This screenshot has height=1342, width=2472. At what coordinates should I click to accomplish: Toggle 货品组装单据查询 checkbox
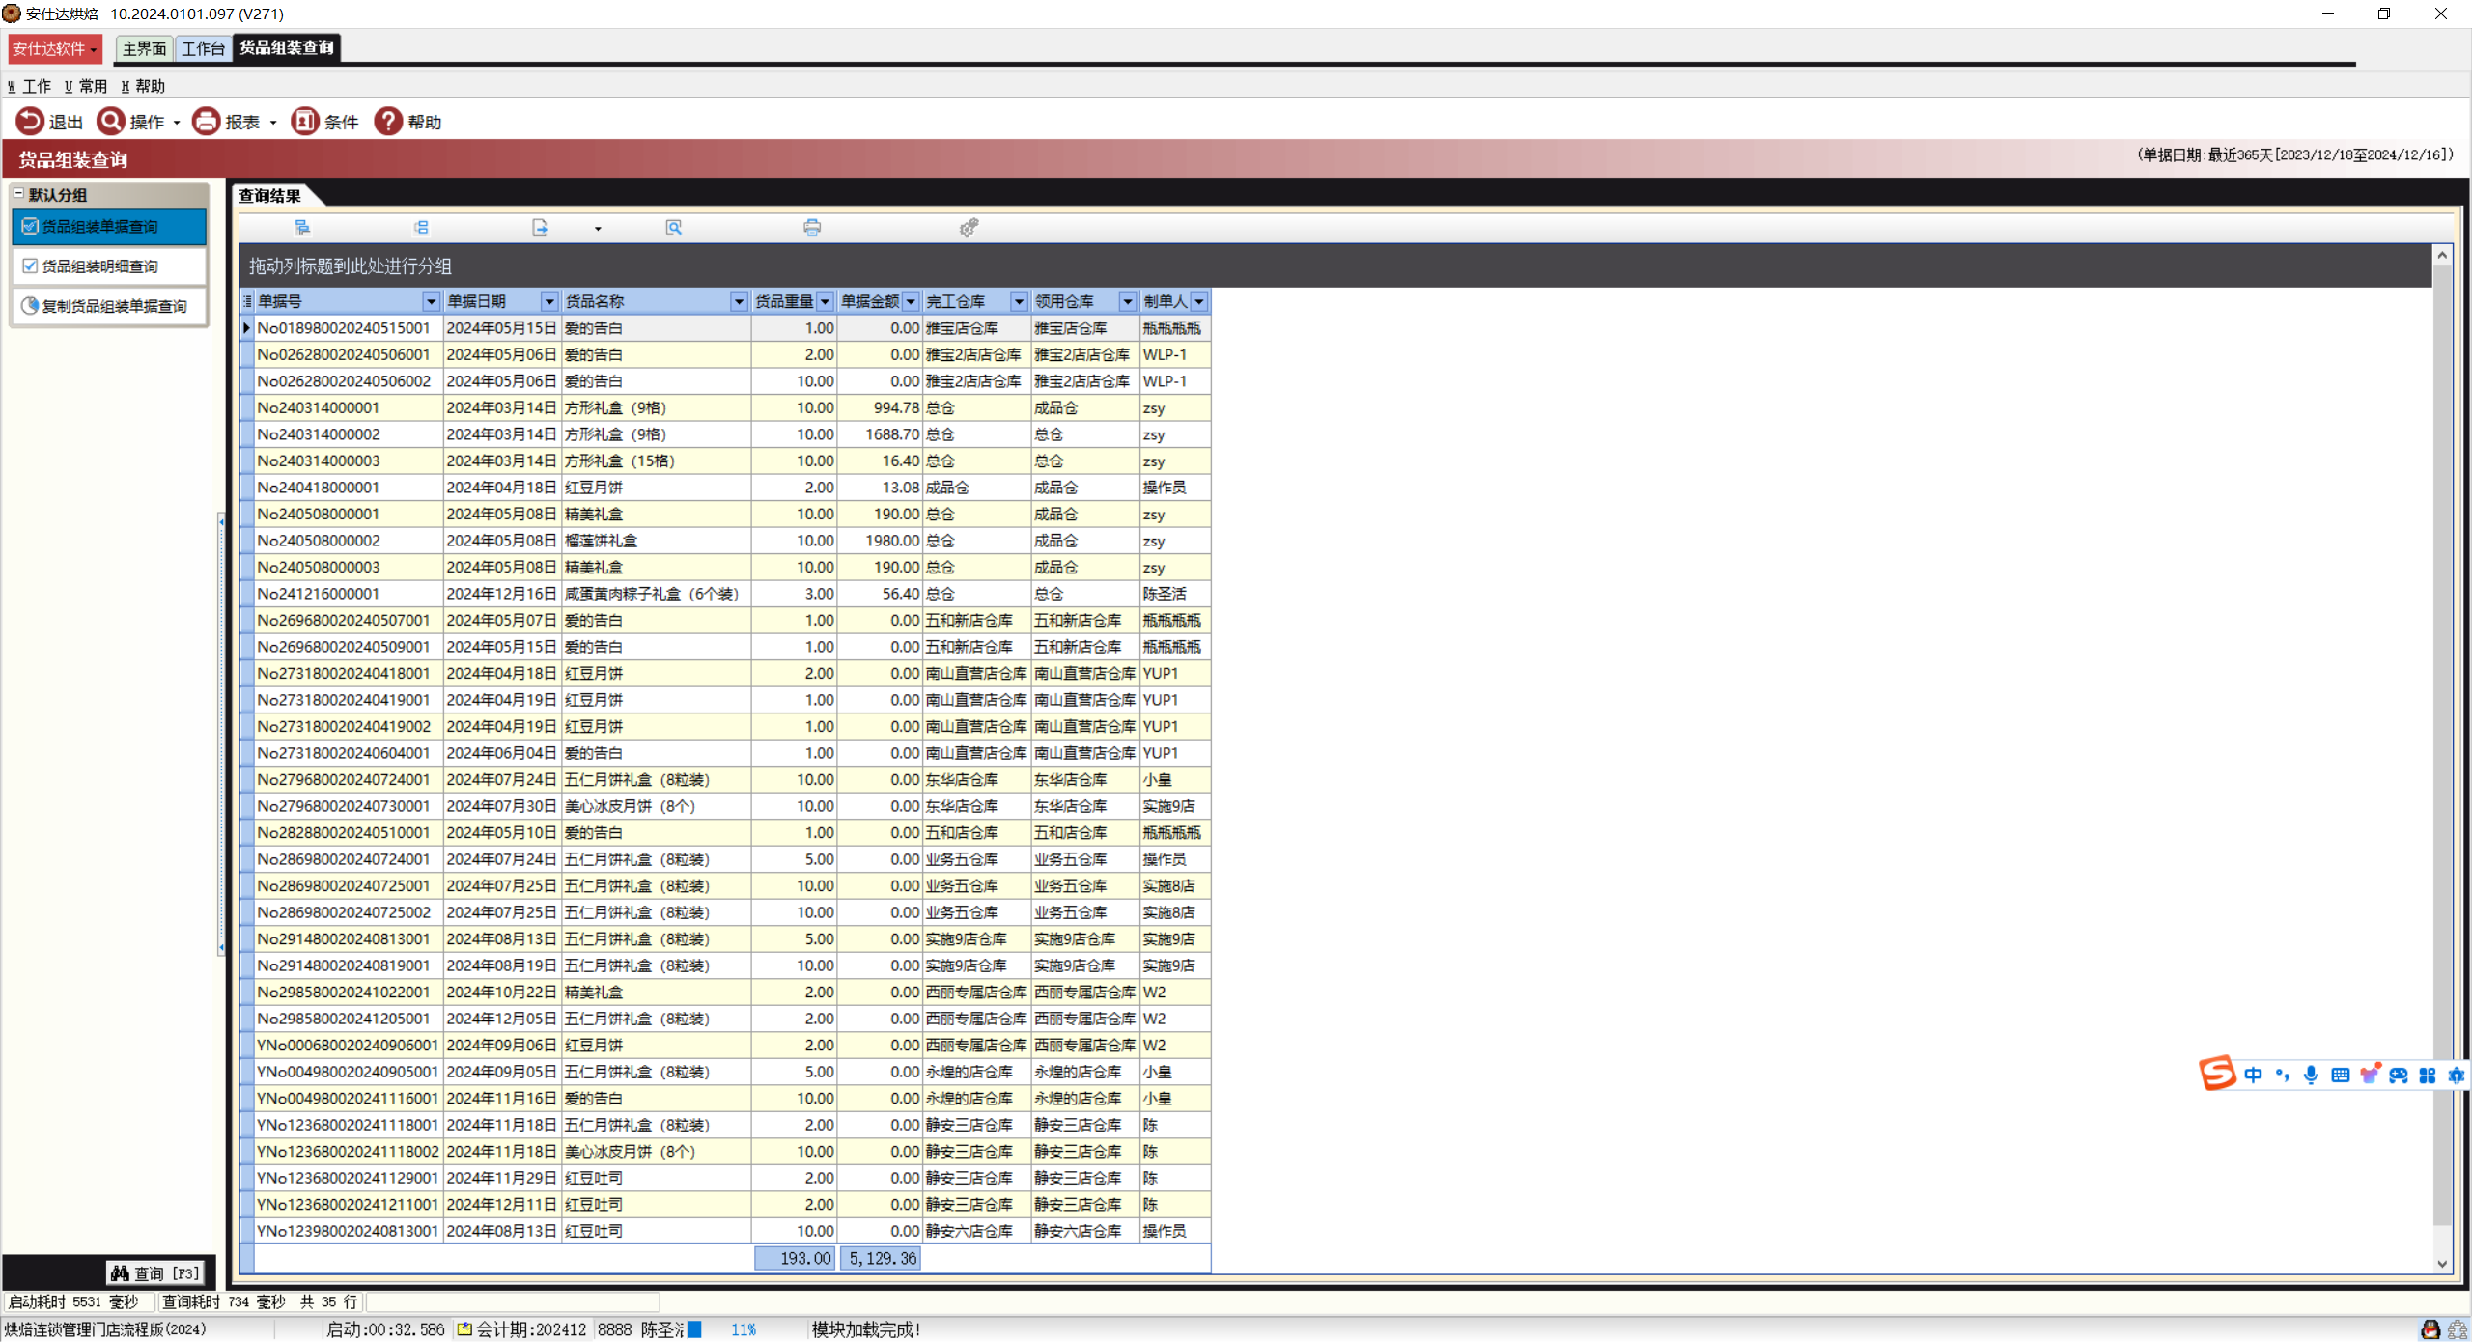30,226
